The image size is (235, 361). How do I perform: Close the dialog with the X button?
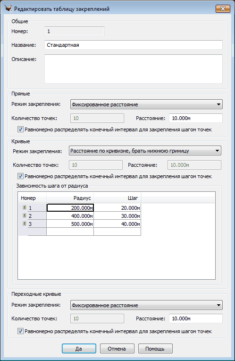coord(223,9)
